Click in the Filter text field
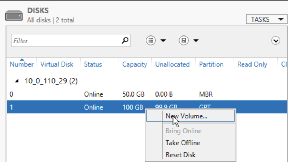 tap(66, 41)
